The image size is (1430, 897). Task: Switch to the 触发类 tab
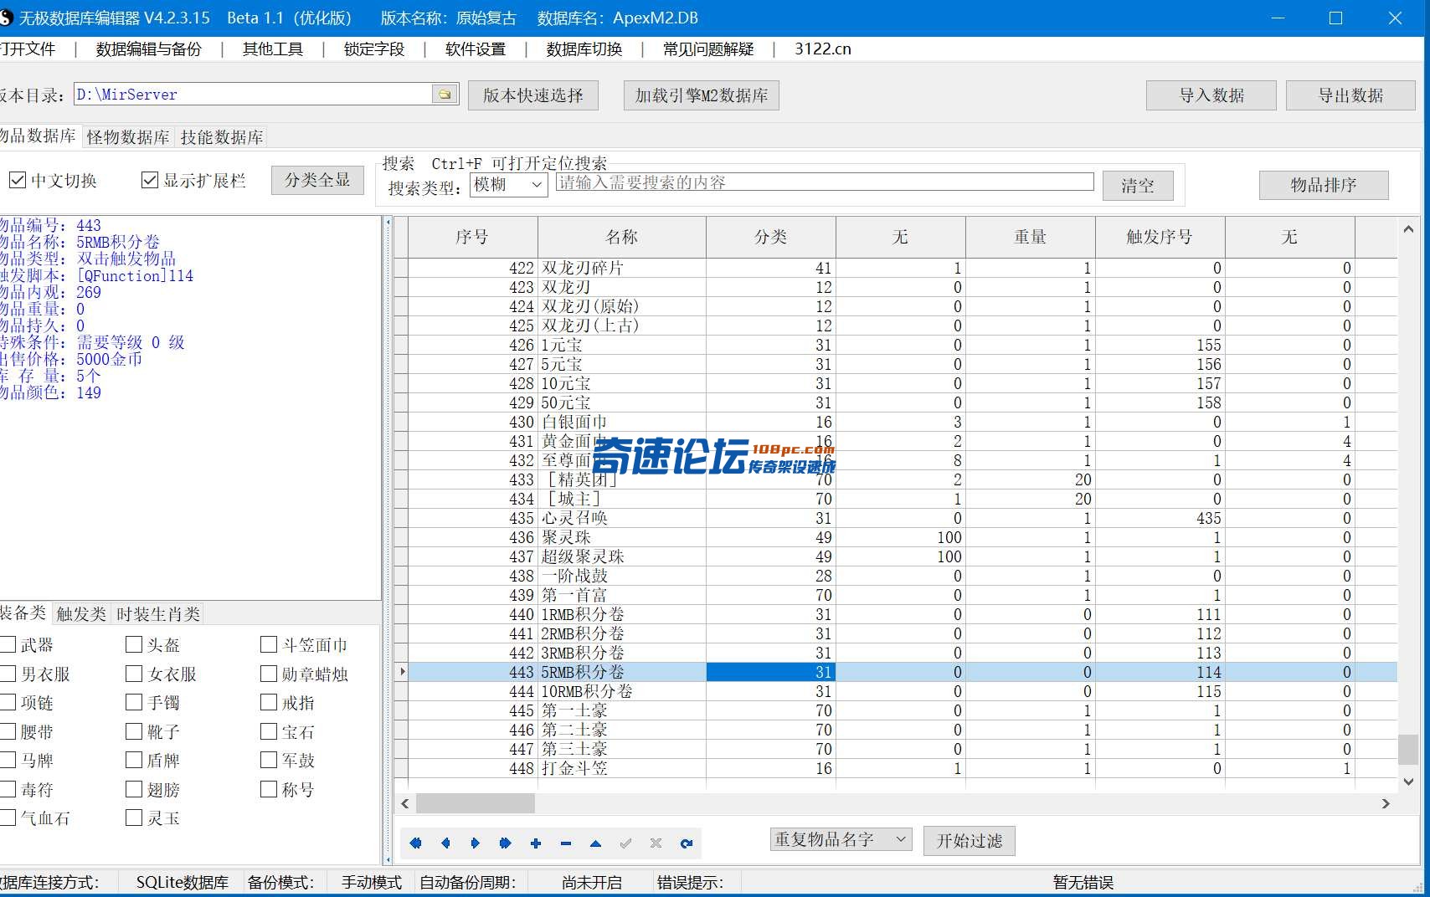click(81, 614)
